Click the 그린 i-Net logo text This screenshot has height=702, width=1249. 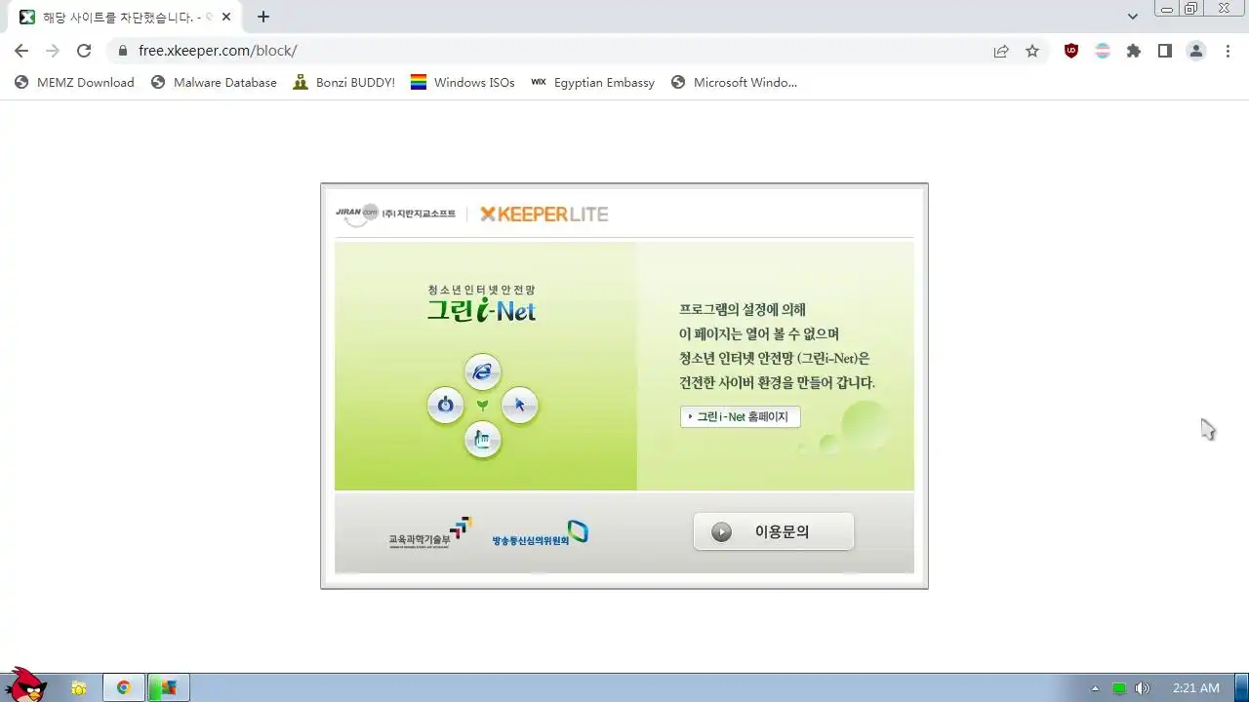[482, 311]
